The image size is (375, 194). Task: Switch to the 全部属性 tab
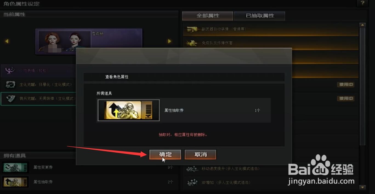tap(208, 16)
